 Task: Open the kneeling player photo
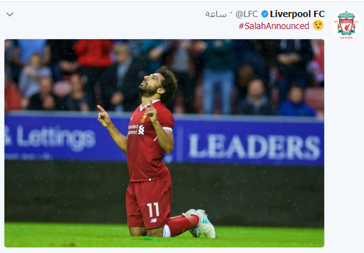pos(164,143)
